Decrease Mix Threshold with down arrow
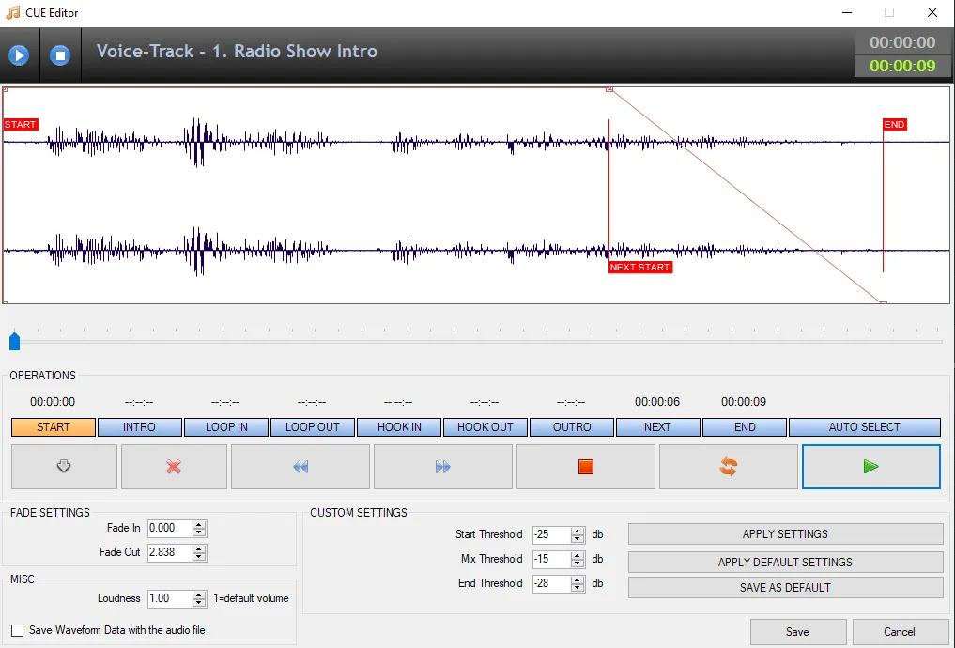The width and height of the screenshot is (955, 648). (578, 563)
